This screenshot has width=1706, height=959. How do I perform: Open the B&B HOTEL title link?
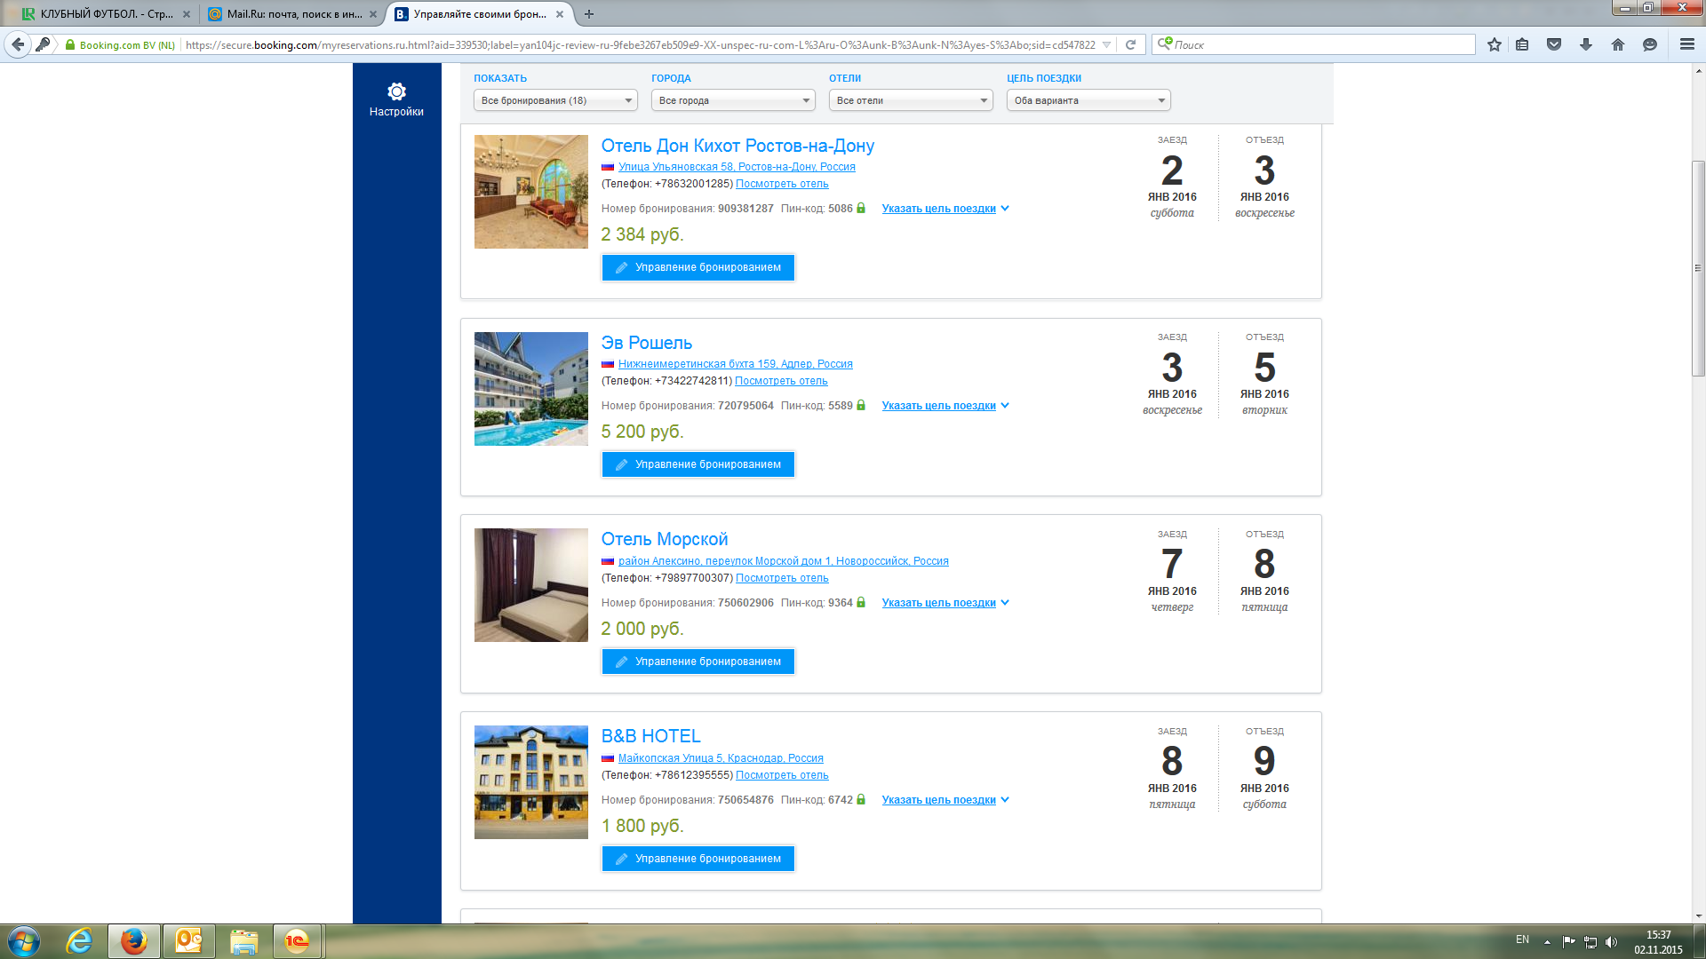coord(650,736)
